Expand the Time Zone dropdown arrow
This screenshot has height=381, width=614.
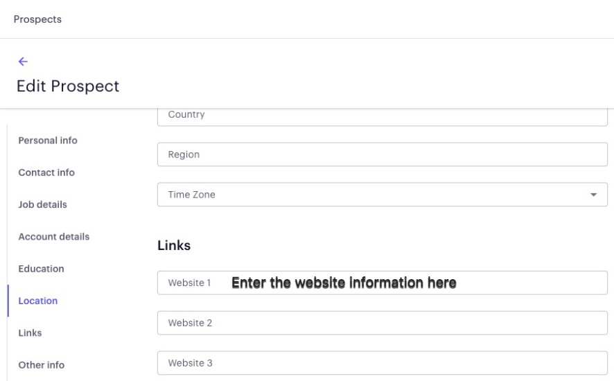(x=593, y=195)
